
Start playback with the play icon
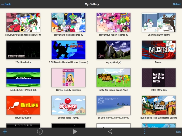point(75,132)
